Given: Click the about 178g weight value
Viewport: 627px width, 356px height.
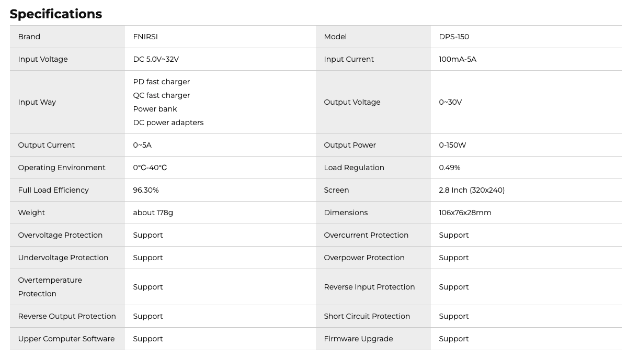Looking at the screenshot, I should tap(153, 213).
